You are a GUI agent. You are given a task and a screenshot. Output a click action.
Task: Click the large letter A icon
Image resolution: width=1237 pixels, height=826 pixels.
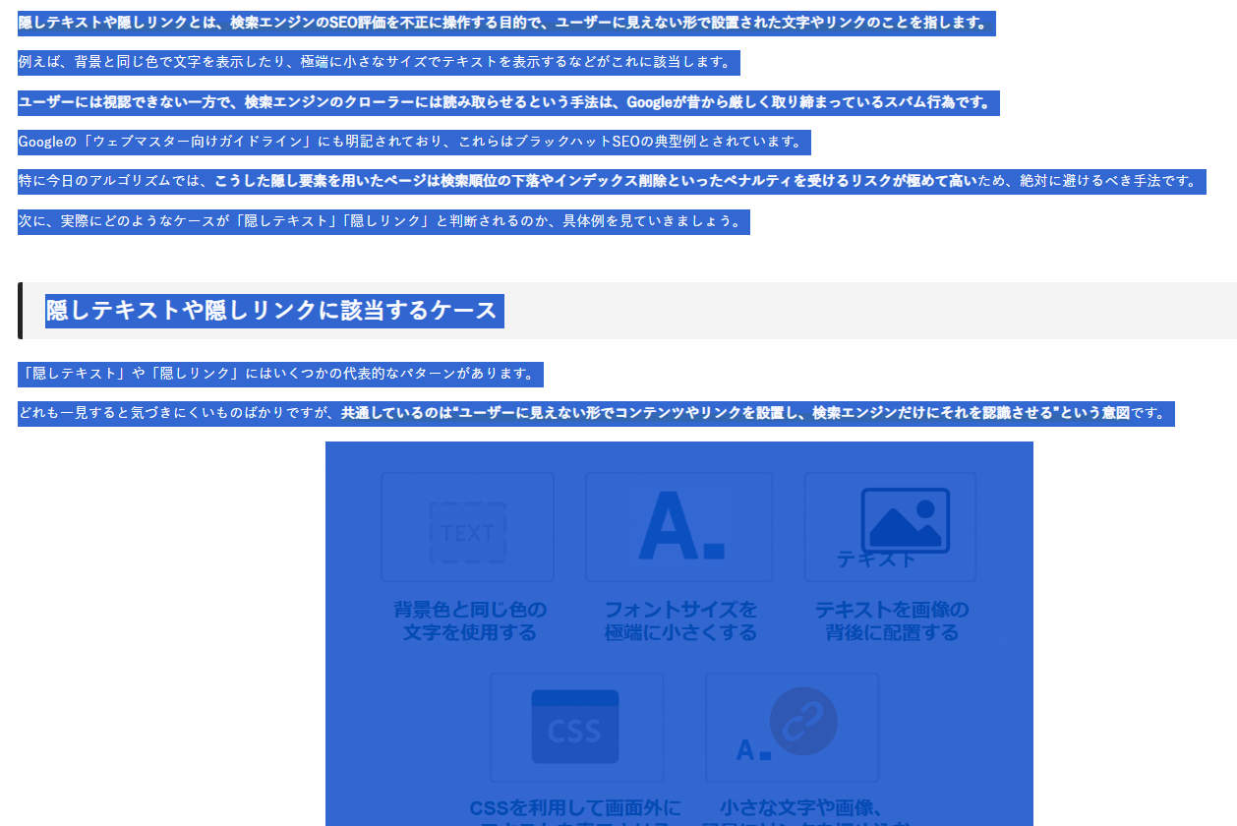point(680,526)
